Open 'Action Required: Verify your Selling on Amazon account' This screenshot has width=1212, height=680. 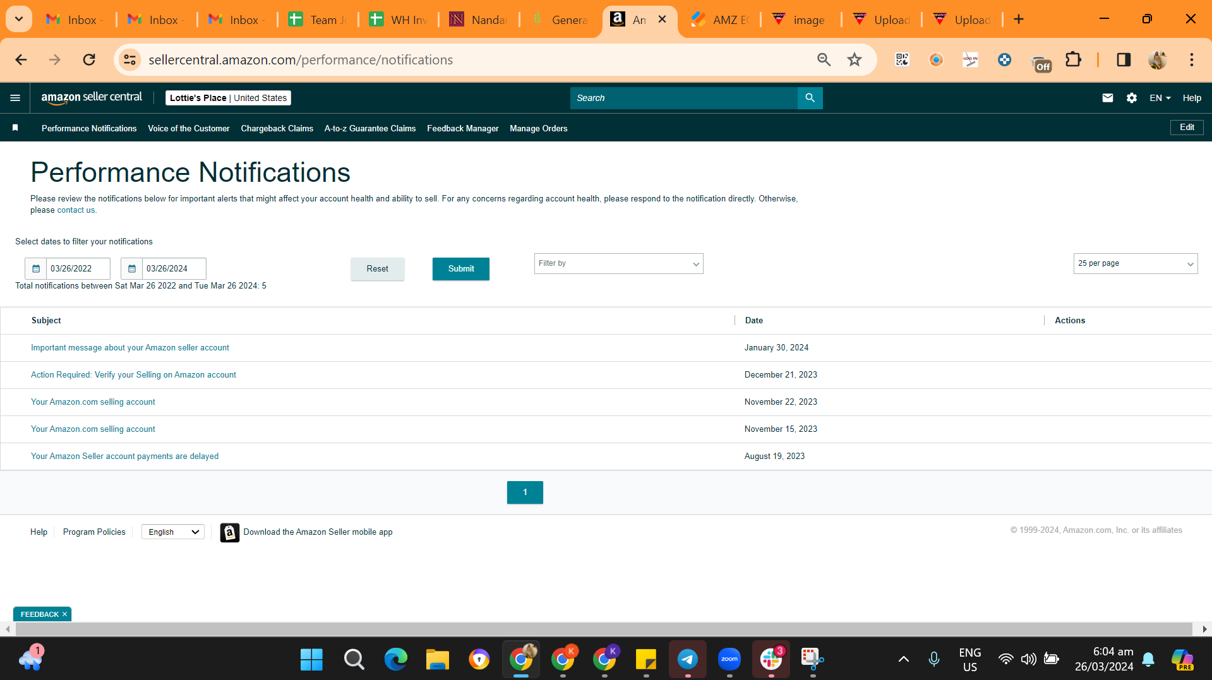click(133, 375)
